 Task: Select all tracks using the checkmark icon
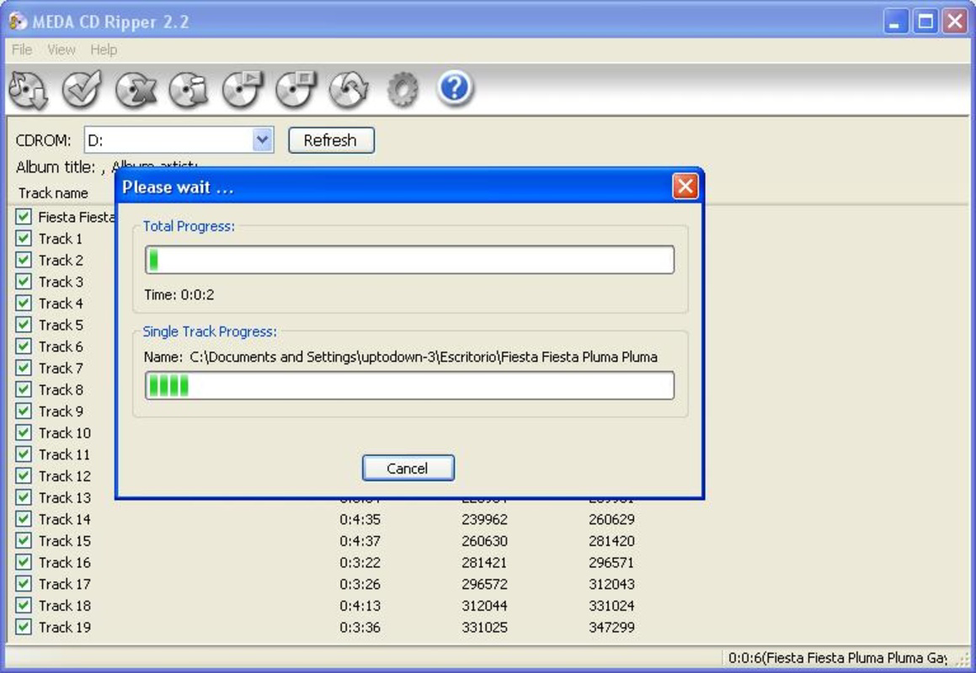[80, 88]
